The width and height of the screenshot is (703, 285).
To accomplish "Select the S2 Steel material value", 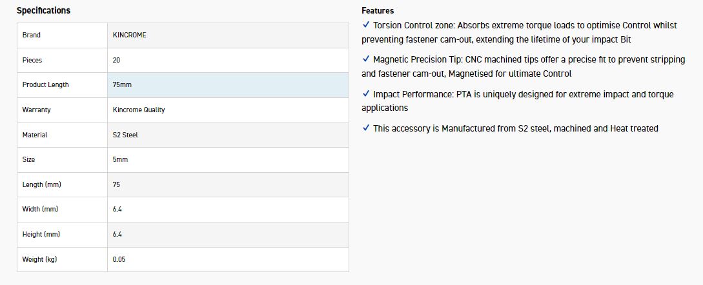I will 125,135.
